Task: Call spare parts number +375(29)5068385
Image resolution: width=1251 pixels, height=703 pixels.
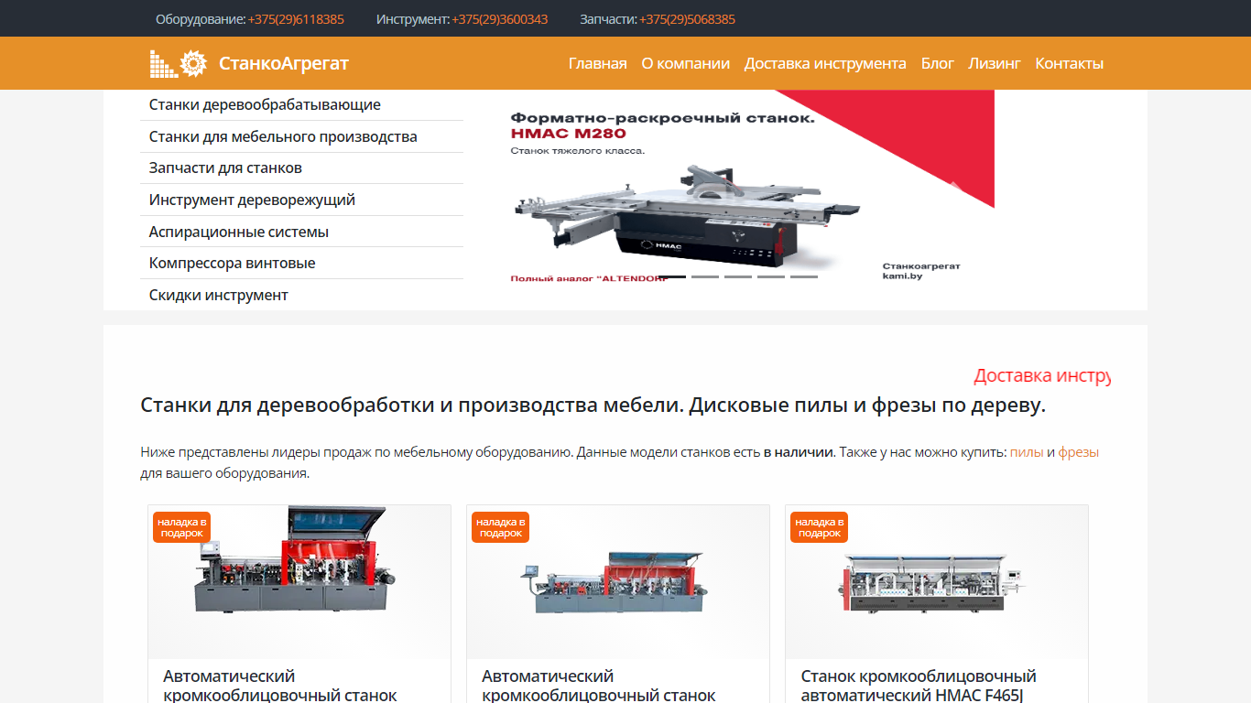Action: [x=687, y=19]
